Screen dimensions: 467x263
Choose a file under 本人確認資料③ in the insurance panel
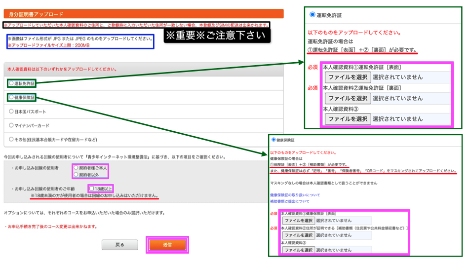pyautogui.click(x=299, y=250)
